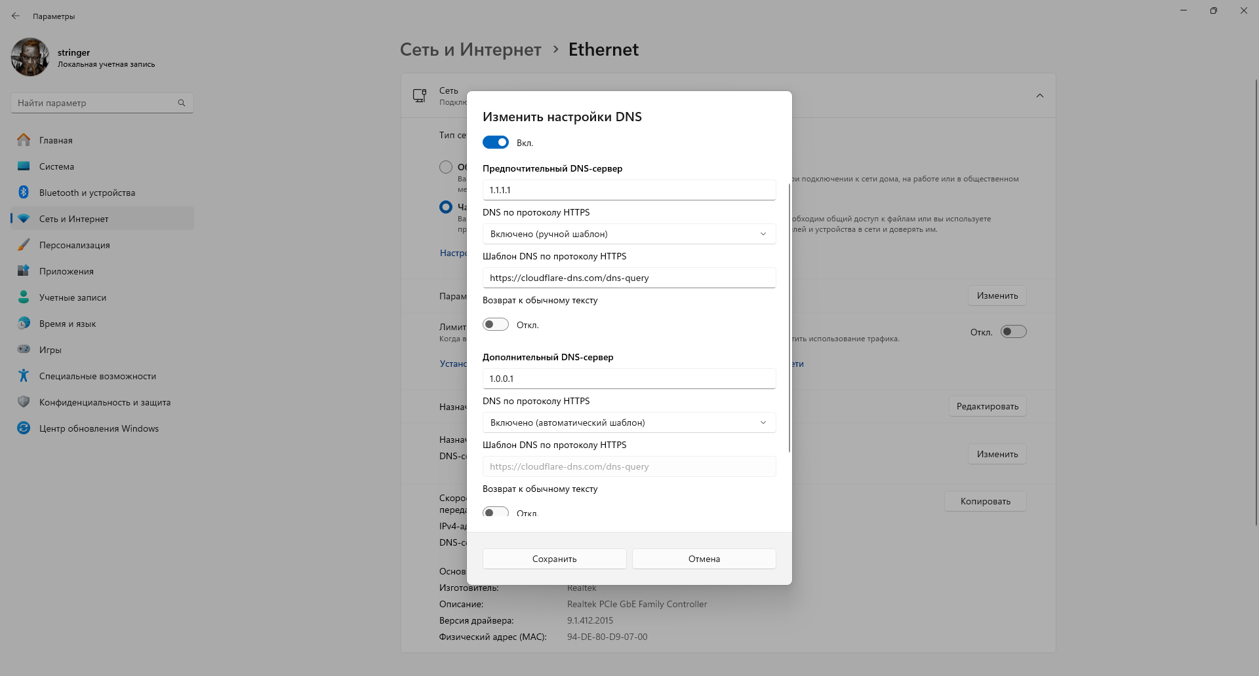Collapse the Сеть section chevron
Image resolution: width=1259 pixels, height=676 pixels.
(x=1039, y=96)
